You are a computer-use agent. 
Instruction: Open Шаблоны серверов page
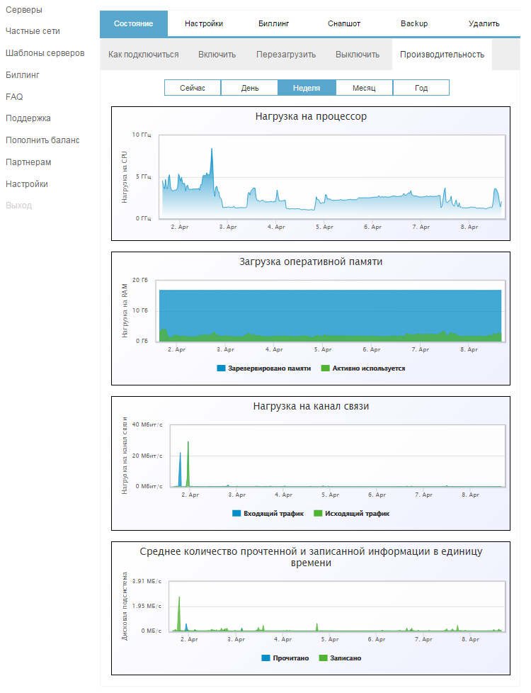(x=45, y=53)
